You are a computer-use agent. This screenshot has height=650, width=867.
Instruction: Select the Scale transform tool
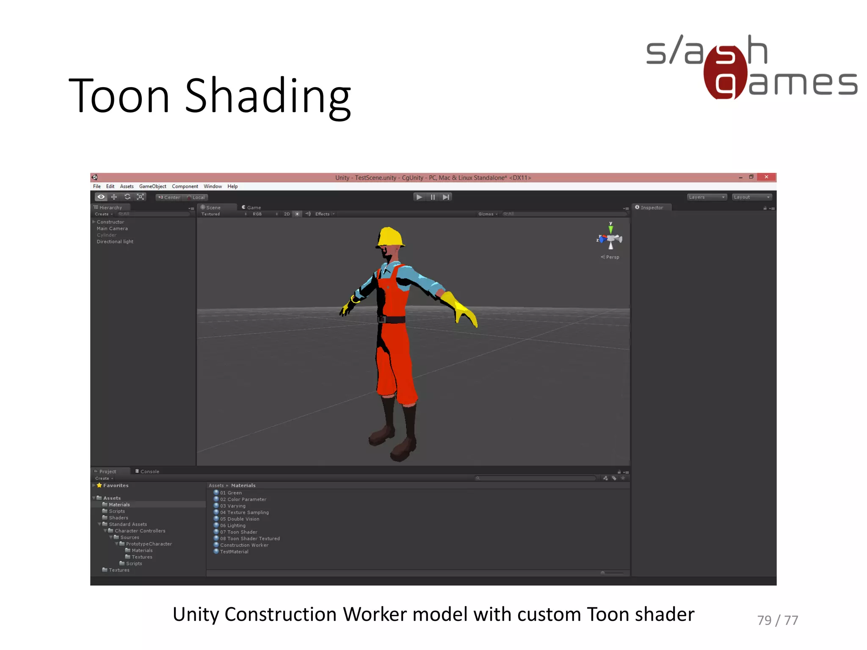[x=141, y=197]
